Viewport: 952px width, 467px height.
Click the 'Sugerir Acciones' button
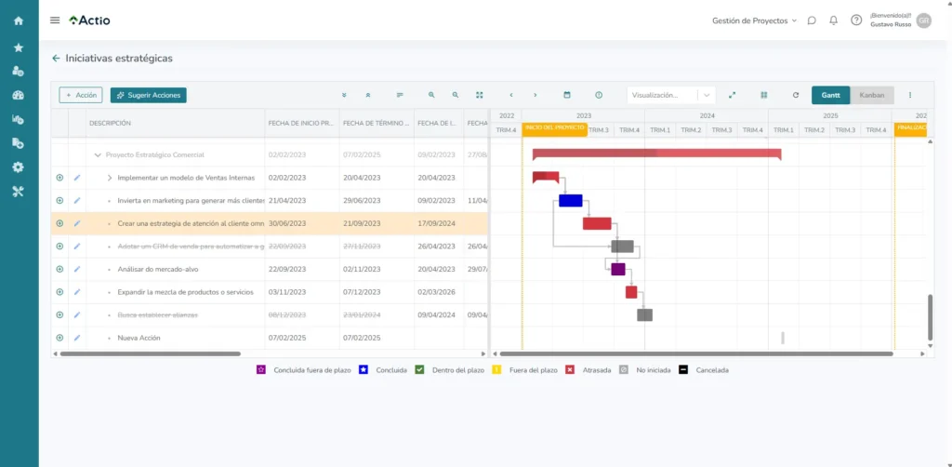point(148,95)
